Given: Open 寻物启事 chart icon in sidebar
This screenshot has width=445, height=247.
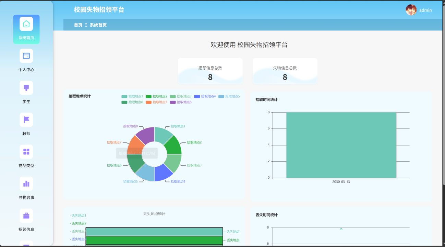Looking at the screenshot, I should pos(26,183).
